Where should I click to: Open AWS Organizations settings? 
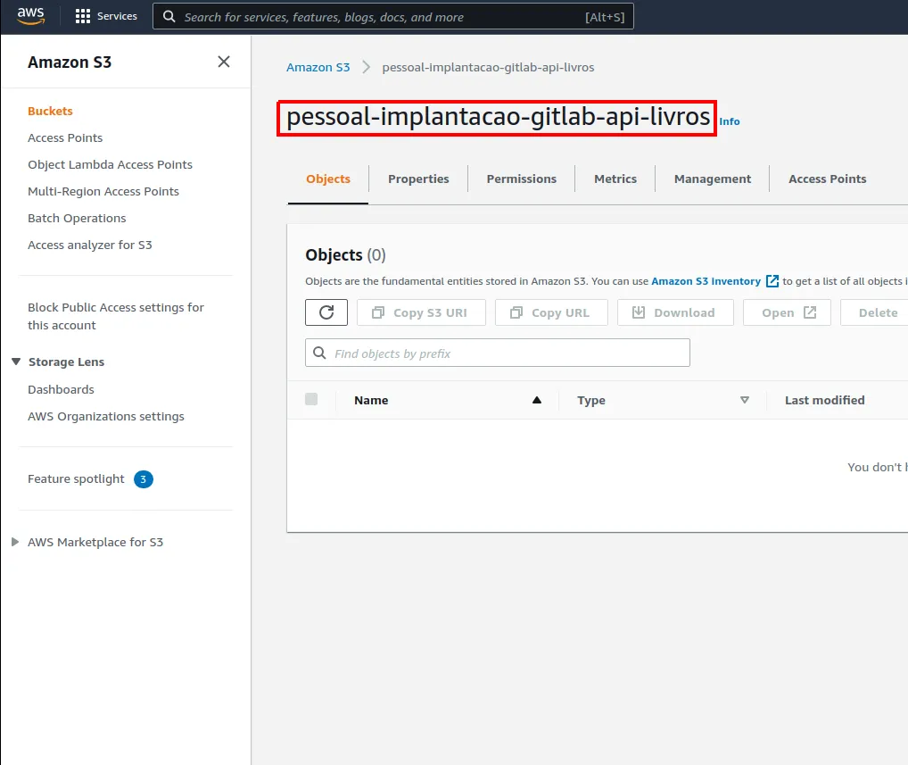coord(106,416)
